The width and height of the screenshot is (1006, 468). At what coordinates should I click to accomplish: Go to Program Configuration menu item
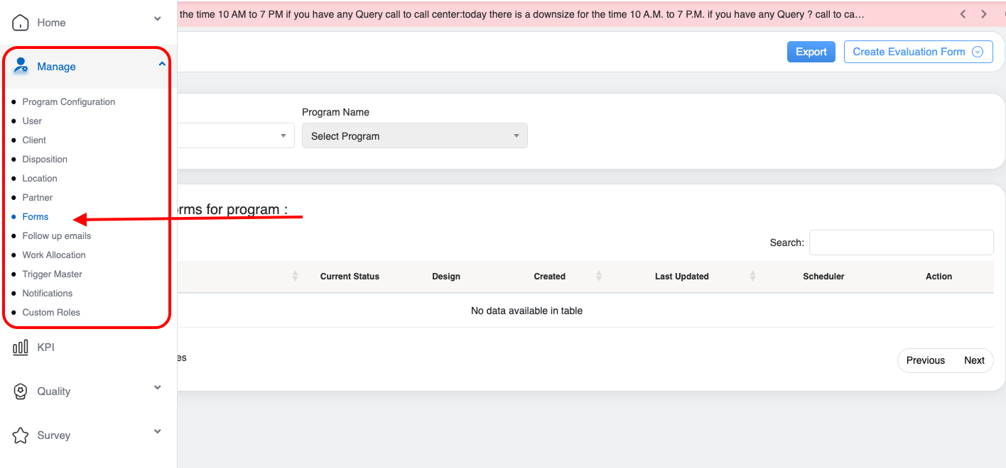pyautogui.click(x=68, y=102)
